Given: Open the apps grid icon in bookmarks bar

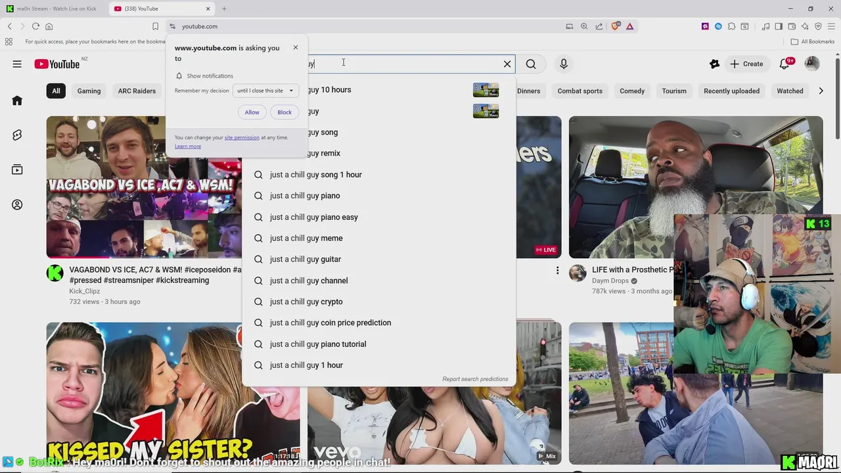Looking at the screenshot, I should tap(9, 41).
